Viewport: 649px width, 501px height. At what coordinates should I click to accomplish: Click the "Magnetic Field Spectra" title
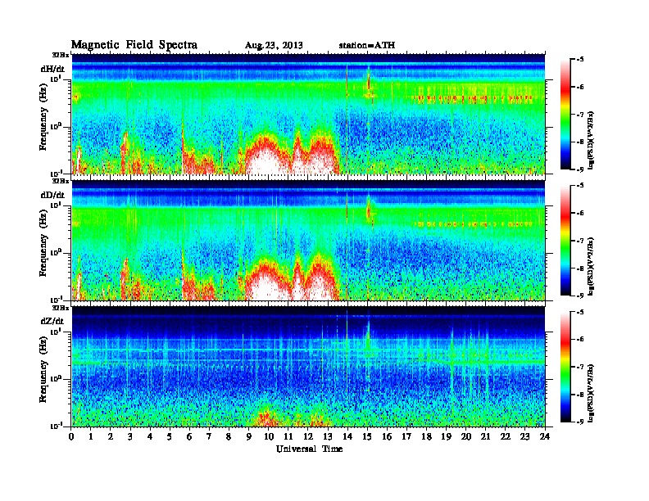point(134,45)
